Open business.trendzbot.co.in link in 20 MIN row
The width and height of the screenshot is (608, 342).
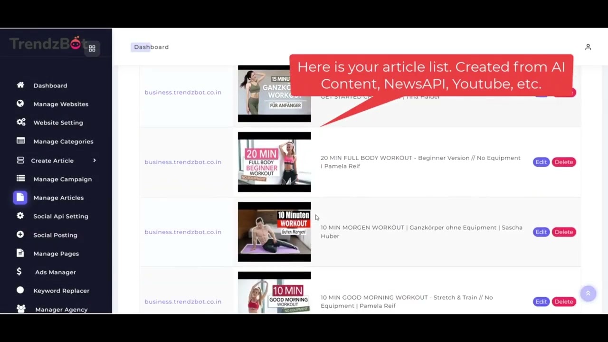coord(183,162)
